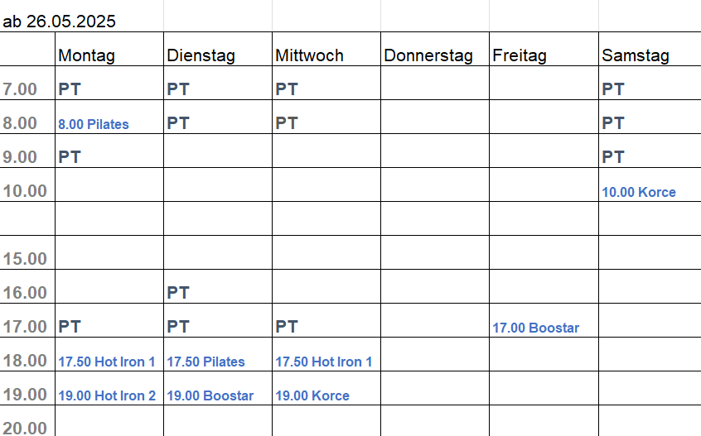This screenshot has height=436, width=701.
Task: Click 17.50 Pilates on Dienstag
Action: pyautogui.click(x=205, y=362)
